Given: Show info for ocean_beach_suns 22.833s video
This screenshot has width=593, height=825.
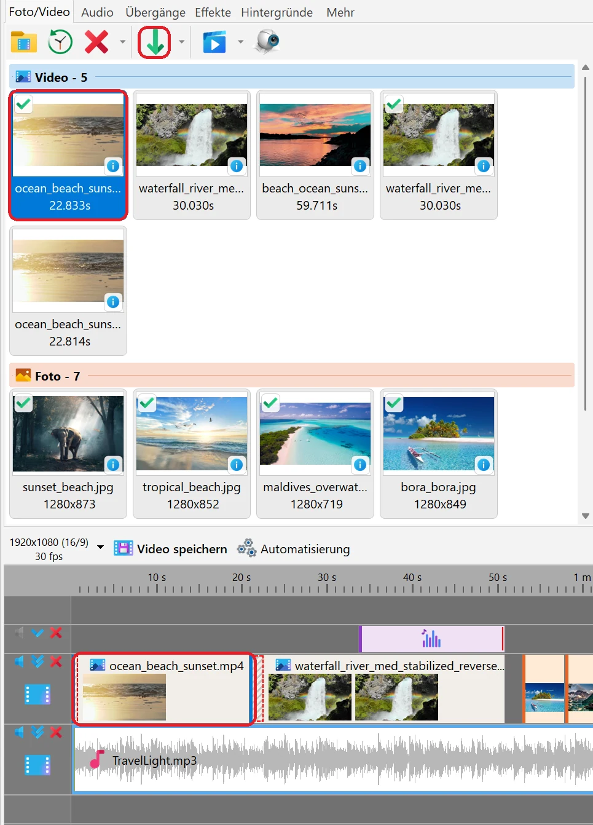Looking at the screenshot, I should pyautogui.click(x=113, y=166).
